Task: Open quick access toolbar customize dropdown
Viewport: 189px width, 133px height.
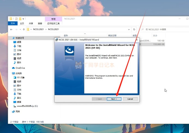Action: click(x=23, y=19)
